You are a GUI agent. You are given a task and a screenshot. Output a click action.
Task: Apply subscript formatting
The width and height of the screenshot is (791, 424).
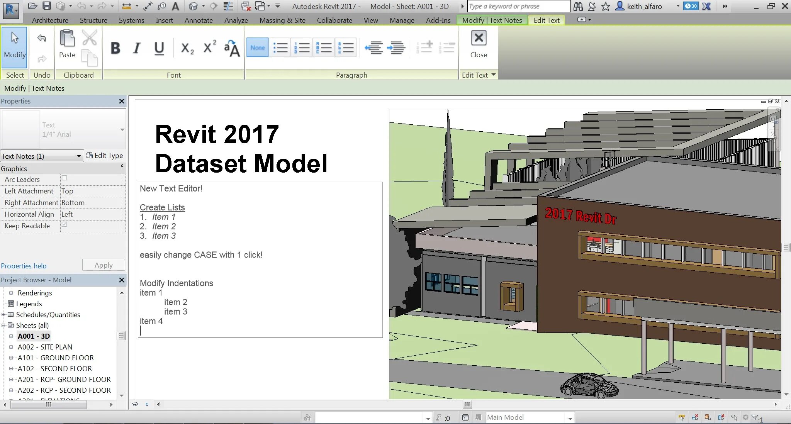coord(187,48)
